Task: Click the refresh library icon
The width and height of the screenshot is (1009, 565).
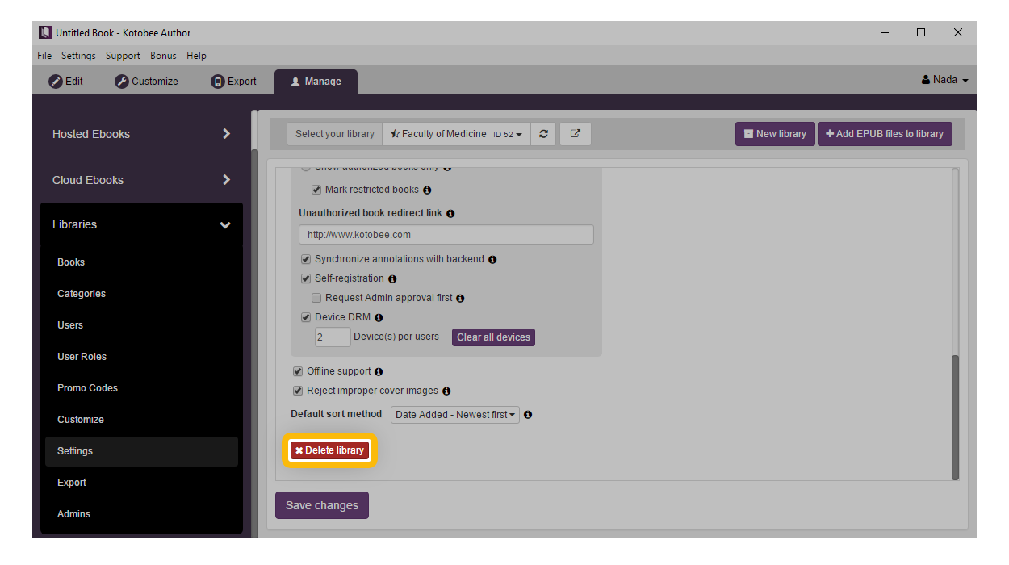Action: 543,134
